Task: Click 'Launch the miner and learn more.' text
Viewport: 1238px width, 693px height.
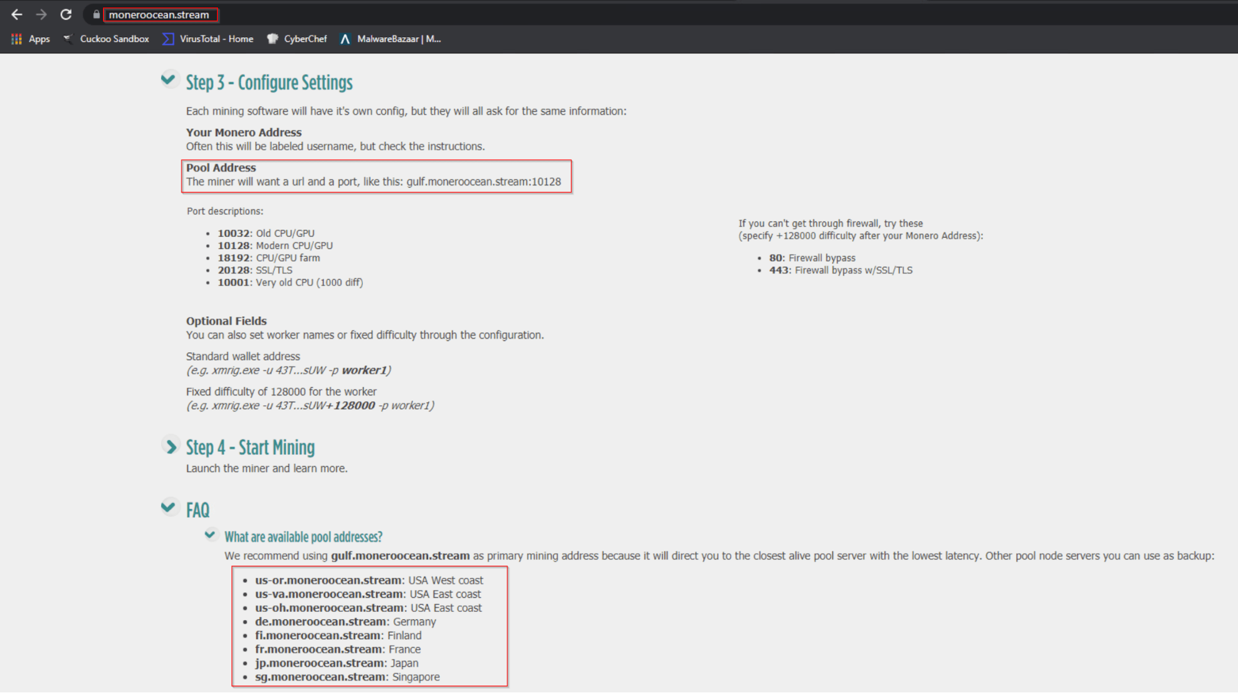Action: [267, 468]
